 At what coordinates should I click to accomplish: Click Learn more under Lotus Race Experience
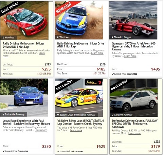coord(41,130)
